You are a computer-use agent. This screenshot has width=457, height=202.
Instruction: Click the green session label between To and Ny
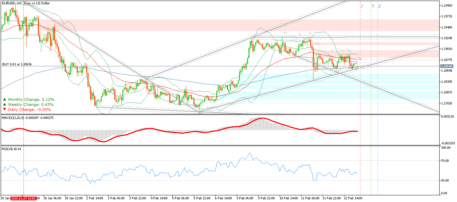[373, 6]
